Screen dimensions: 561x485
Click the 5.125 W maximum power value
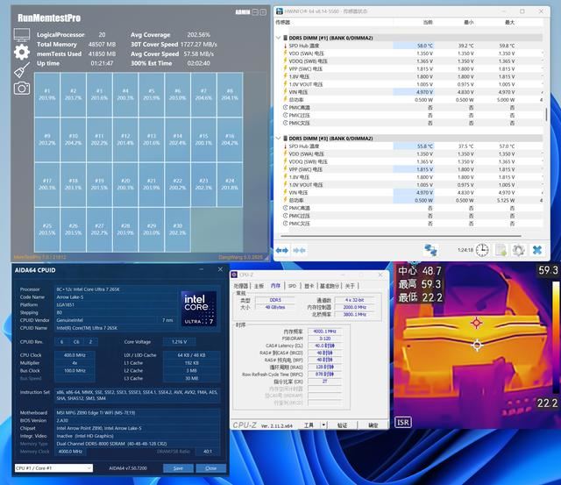coord(506,200)
